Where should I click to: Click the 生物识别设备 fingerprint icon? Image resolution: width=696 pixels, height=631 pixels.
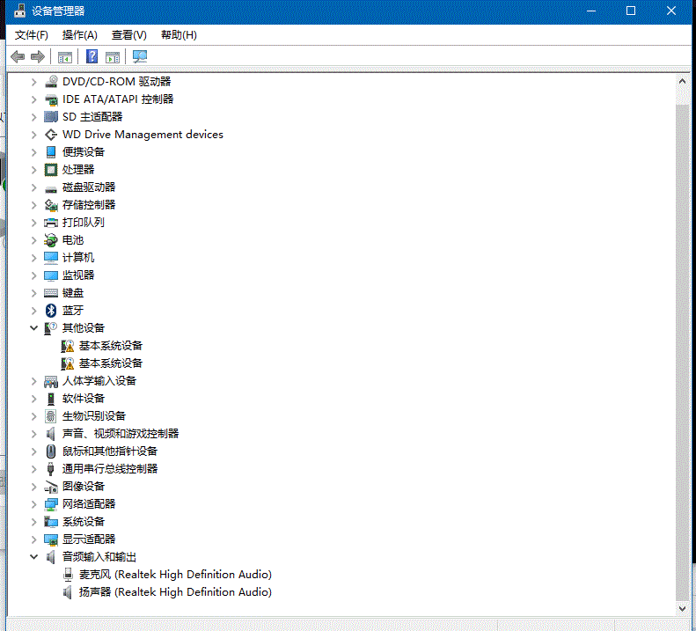[51, 416]
